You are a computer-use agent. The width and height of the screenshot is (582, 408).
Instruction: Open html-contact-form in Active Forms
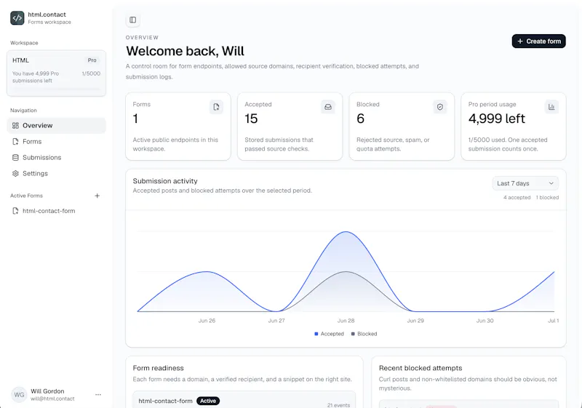click(x=57, y=211)
